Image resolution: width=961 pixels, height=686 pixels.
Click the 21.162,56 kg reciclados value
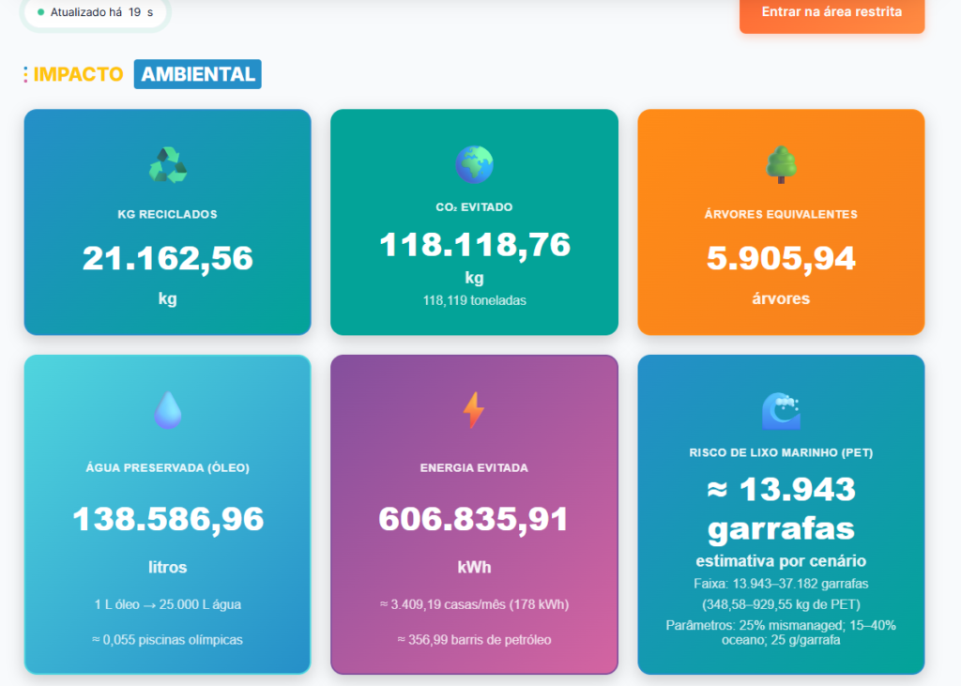point(167,258)
